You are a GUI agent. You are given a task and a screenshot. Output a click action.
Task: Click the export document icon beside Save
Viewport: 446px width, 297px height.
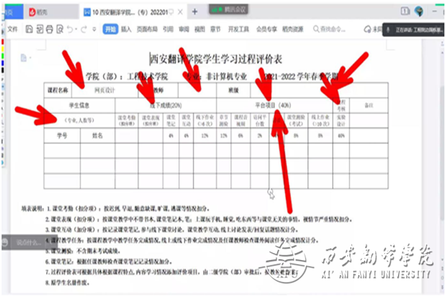40,29
